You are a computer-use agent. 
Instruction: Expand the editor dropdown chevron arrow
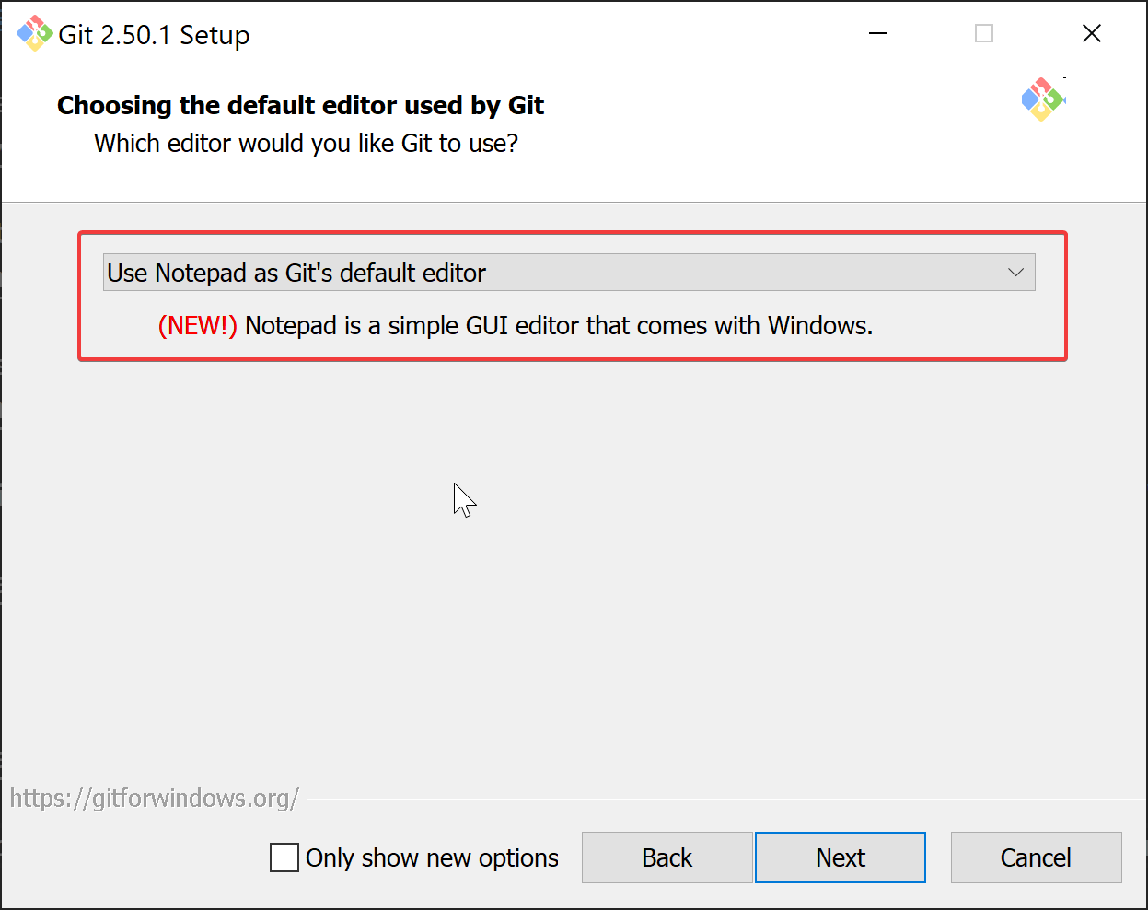click(x=1015, y=273)
